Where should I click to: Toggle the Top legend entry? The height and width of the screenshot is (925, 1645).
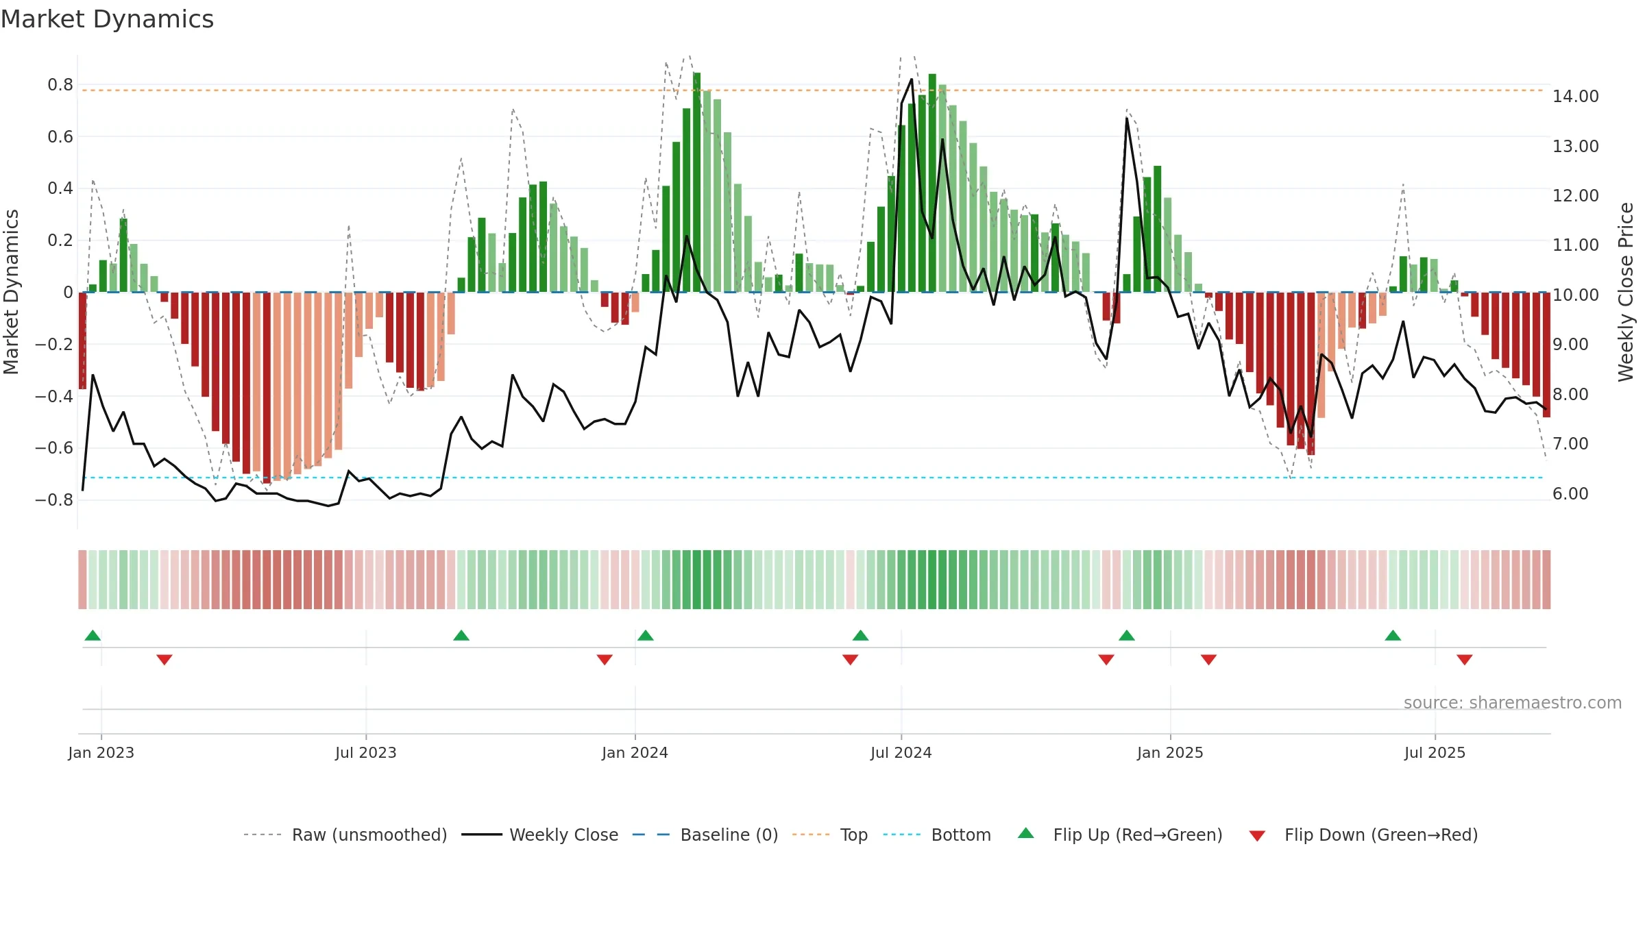tap(829, 835)
